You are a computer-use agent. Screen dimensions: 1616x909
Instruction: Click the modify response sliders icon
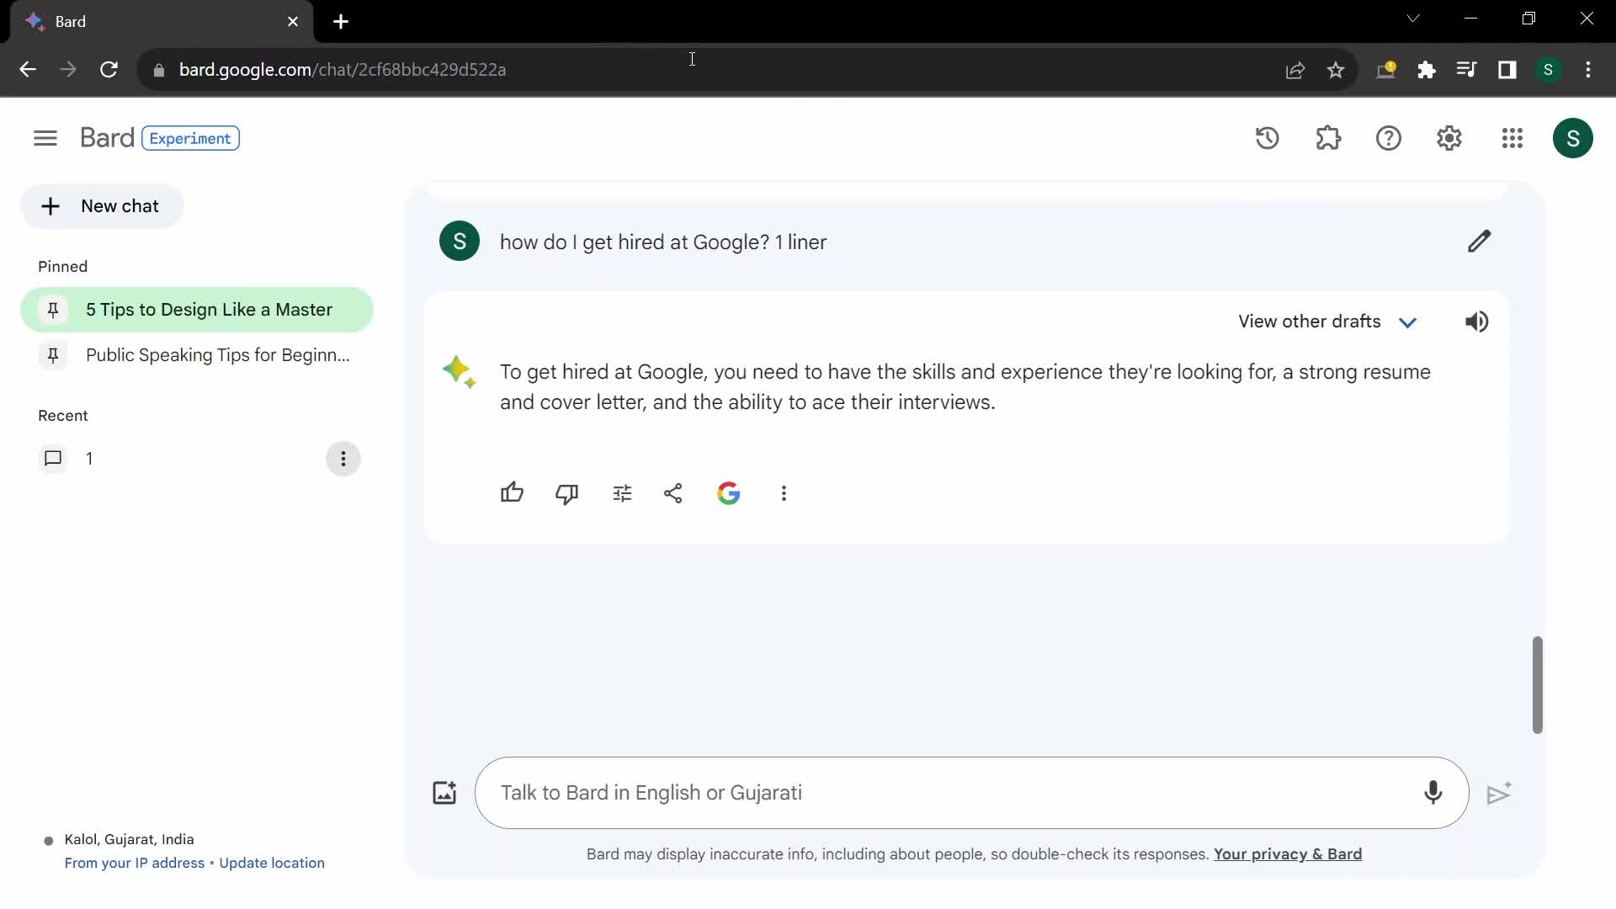pos(621,492)
